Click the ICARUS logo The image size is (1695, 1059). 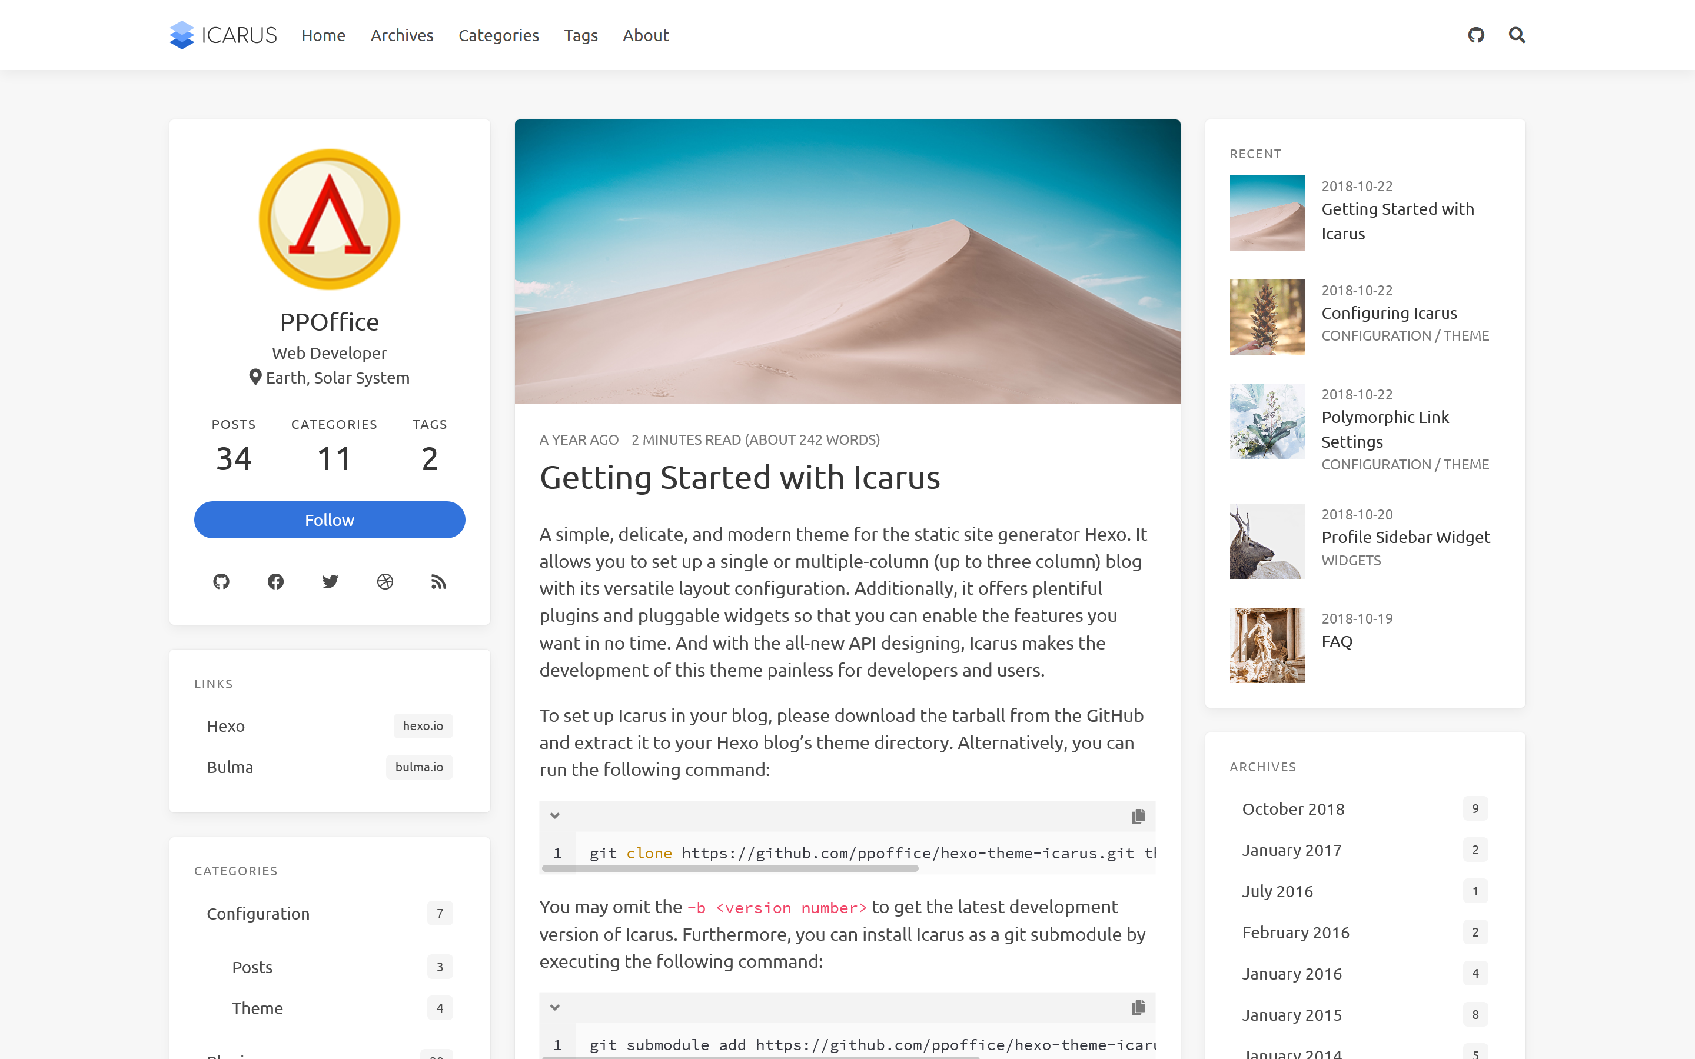pos(222,35)
